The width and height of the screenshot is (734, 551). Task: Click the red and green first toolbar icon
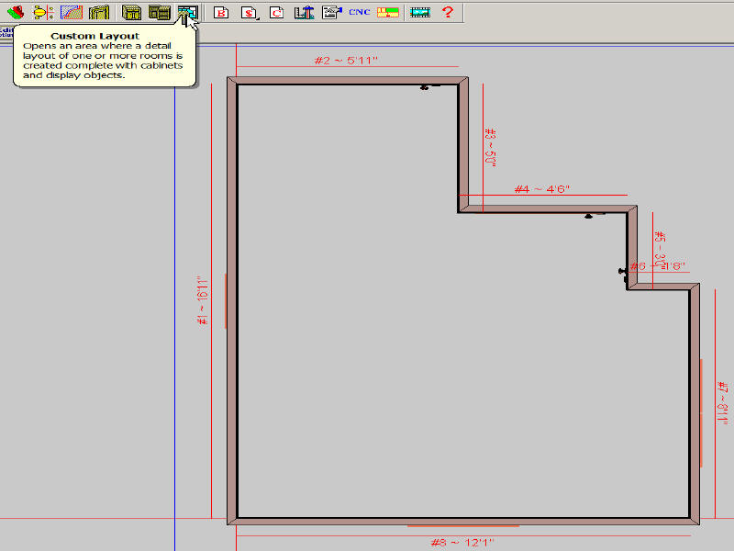click(16, 13)
